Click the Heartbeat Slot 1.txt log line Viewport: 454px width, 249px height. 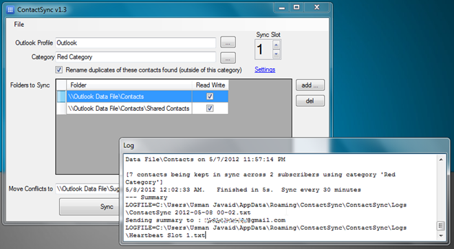tap(166, 235)
